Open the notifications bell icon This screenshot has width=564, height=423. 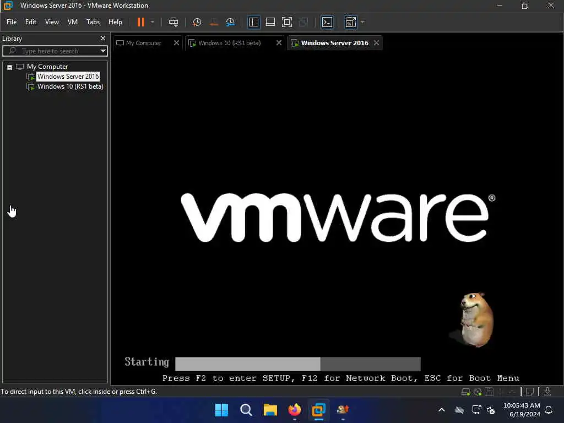point(549,410)
